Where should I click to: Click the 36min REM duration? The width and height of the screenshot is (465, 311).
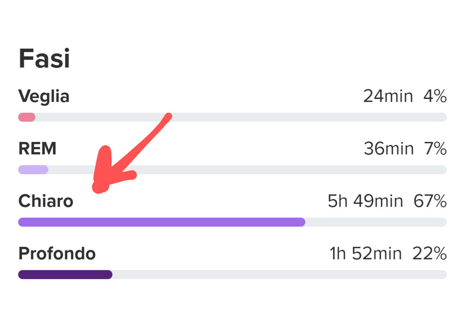(389, 149)
